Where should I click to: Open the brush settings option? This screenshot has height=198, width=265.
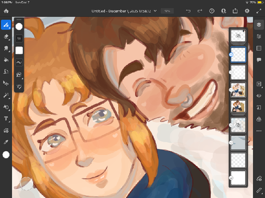(x=19, y=74)
